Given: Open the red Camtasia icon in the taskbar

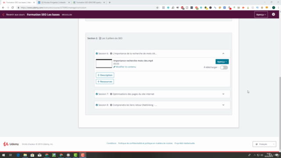Looking at the screenshot, I should pos(83,155).
